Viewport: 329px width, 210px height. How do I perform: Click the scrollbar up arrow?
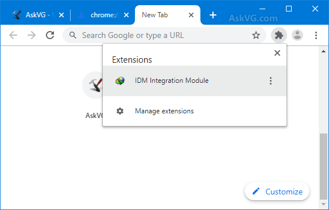pos(323,51)
